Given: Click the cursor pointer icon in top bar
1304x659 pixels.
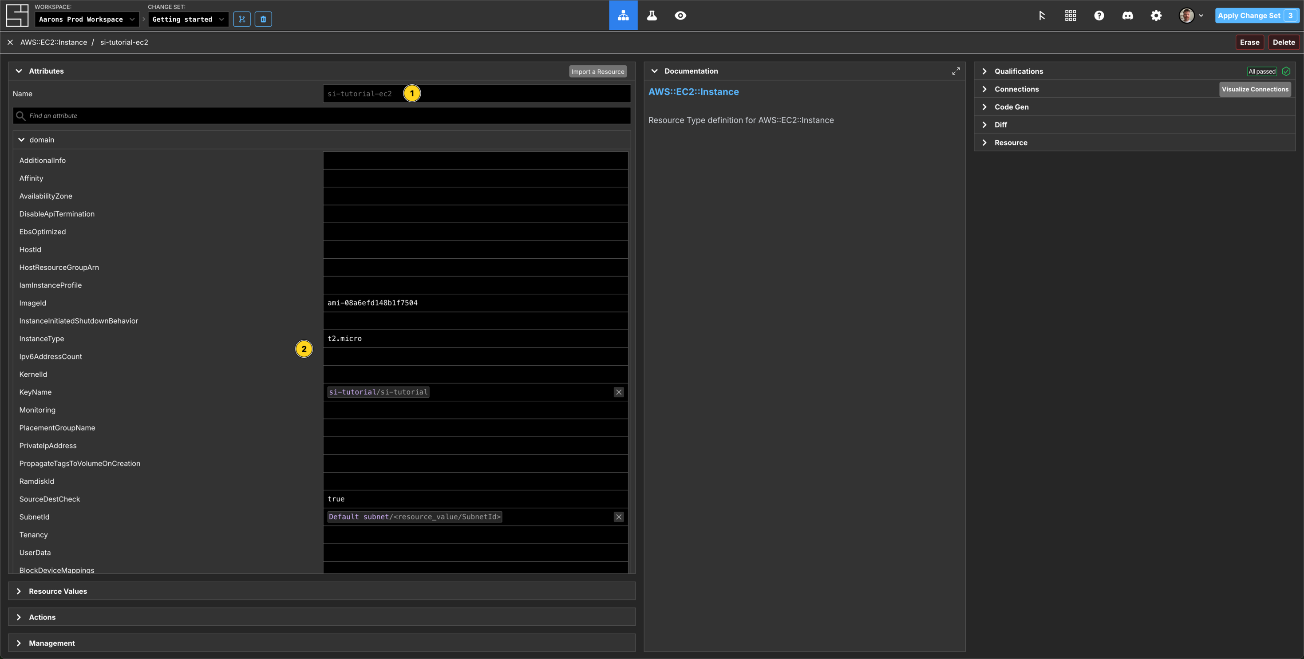Looking at the screenshot, I should 1041,16.
